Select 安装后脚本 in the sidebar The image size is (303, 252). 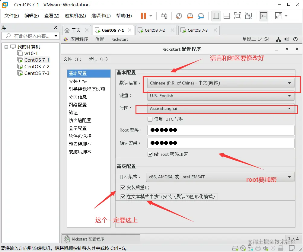[89, 152]
